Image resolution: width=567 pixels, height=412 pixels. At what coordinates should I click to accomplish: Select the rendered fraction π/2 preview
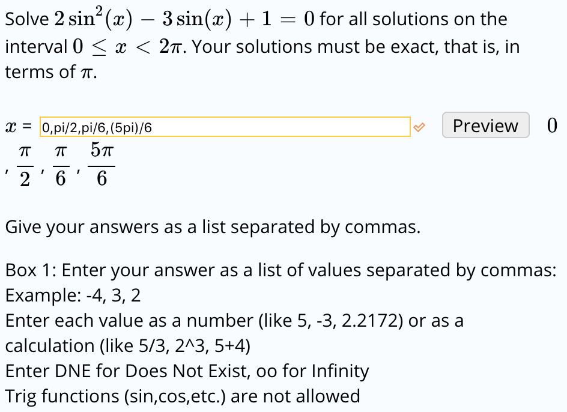click(23, 163)
